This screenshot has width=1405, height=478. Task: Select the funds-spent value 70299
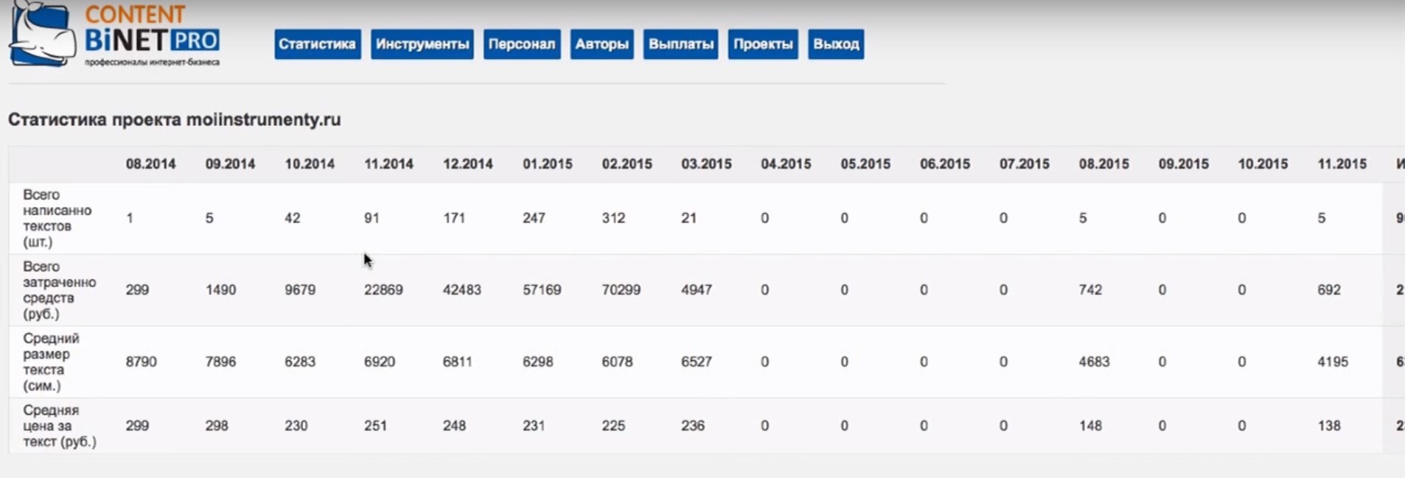click(621, 290)
